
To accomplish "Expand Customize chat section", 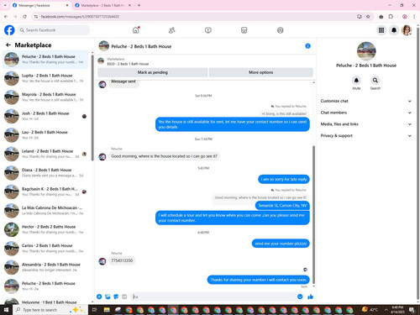I will pyautogui.click(x=366, y=101).
